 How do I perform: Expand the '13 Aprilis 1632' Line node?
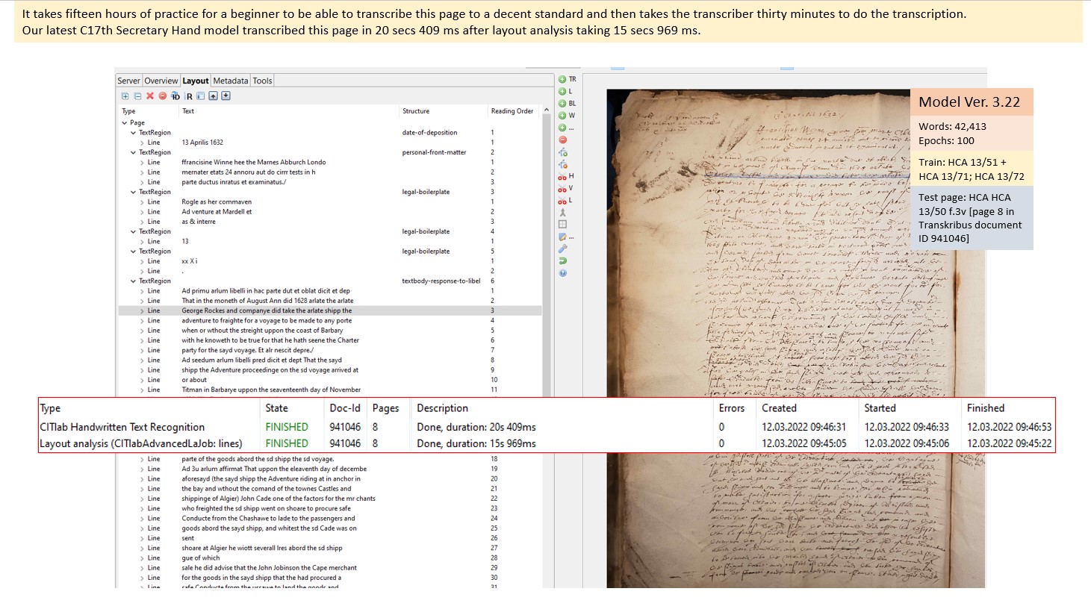click(142, 143)
